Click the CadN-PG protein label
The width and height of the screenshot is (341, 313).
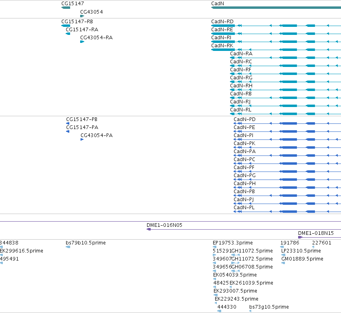245,176
